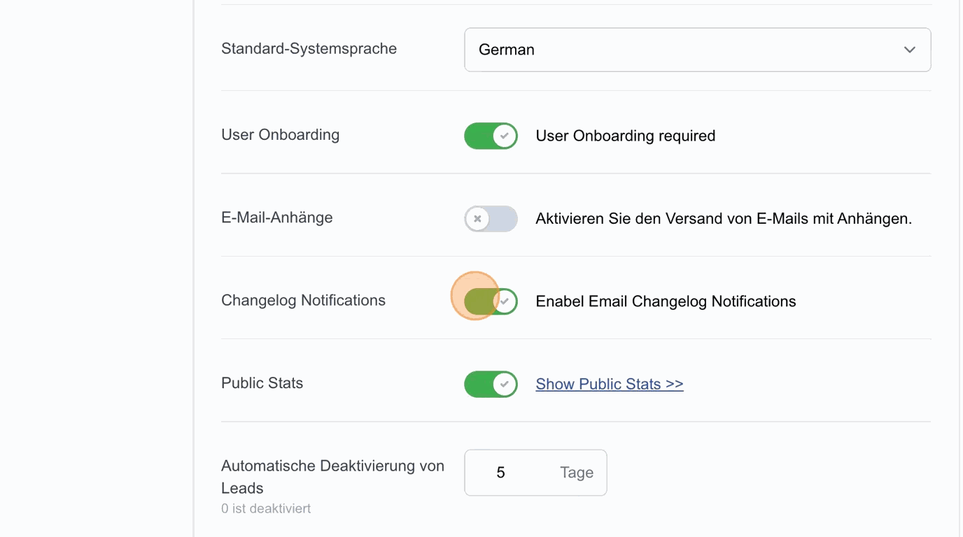
Task: Click the 'Tage' unit text
Action: 577,473
